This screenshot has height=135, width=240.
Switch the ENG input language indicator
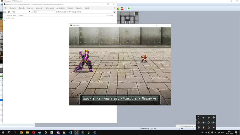pyautogui.click(x=223, y=132)
